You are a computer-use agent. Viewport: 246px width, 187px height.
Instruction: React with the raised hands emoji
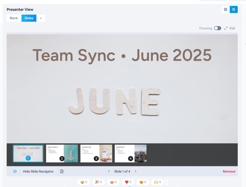[157, 182]
